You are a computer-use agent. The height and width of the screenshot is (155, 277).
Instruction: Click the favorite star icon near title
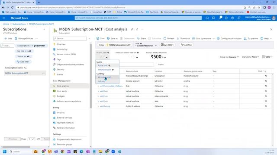point(137,29)
